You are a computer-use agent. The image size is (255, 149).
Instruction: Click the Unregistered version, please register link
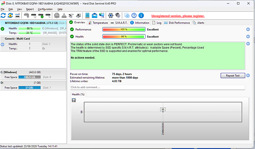[178, 16]
